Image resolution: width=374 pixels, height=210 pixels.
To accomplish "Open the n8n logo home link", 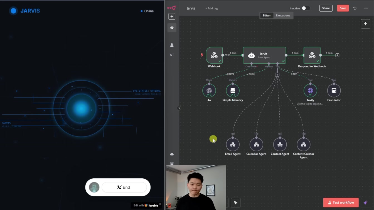I will (x=172, y=8).
